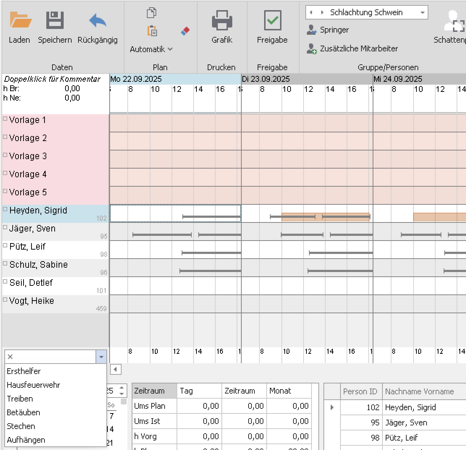Image resolution: width=466 pixels, height=450 pixels.
Task: Save the plan with the Speichern icon
Action: click(x=55, y=20)
